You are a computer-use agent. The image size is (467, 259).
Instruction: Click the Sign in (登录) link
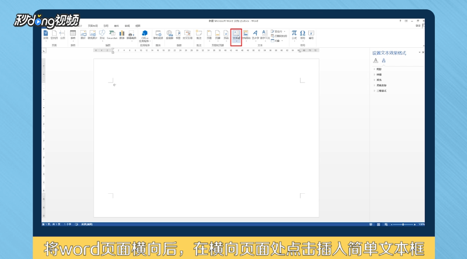tap(418, 26)
